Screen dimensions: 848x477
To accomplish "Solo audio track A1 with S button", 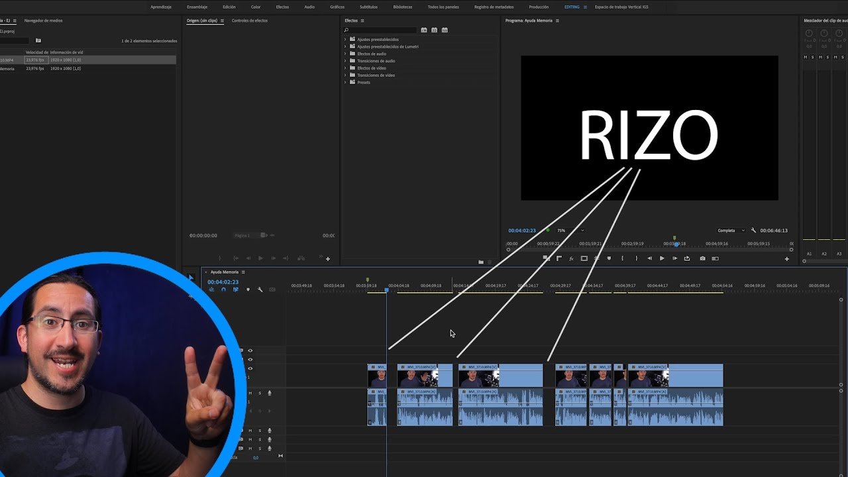I will [x=260, y=393].
